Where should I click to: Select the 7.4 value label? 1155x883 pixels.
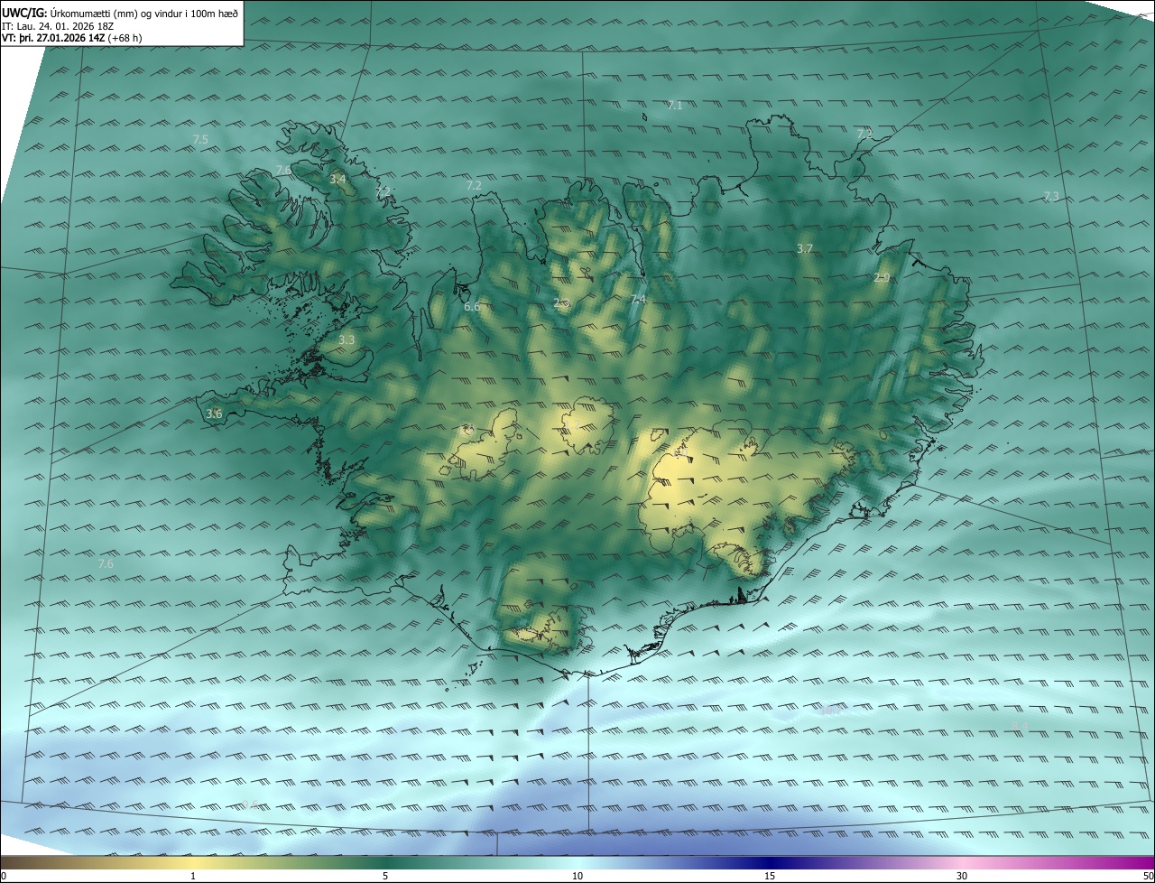(638, 299)
